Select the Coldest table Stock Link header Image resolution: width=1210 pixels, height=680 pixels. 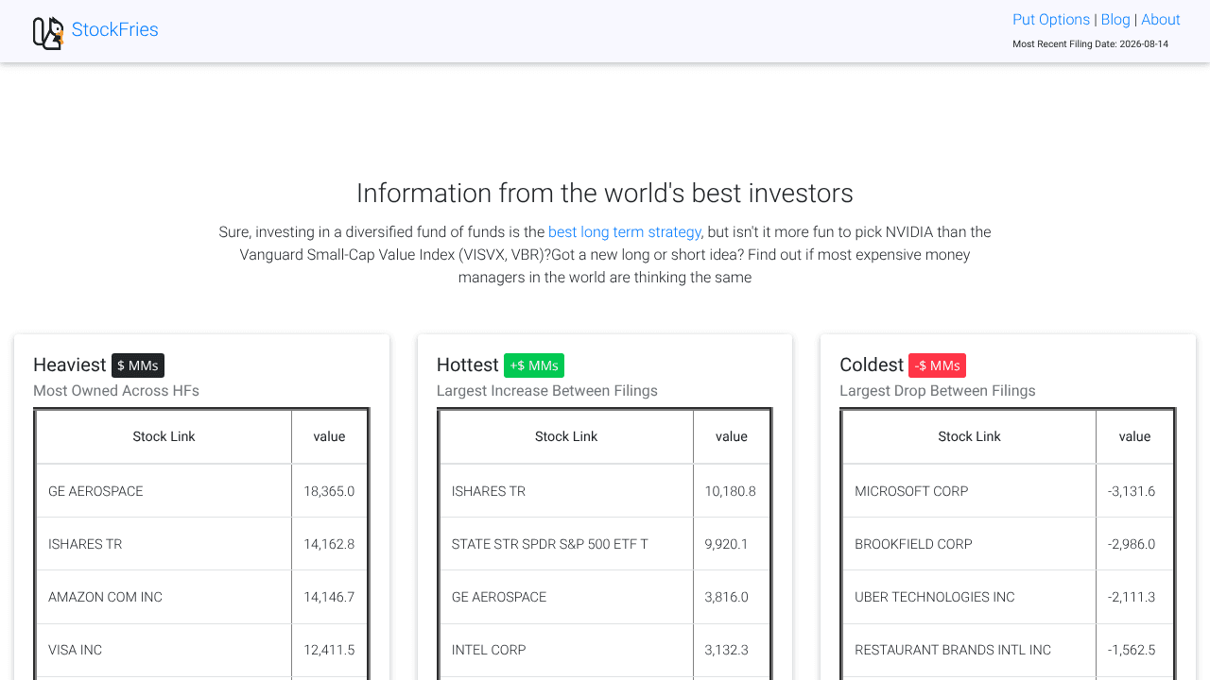(x=969, y=436)
